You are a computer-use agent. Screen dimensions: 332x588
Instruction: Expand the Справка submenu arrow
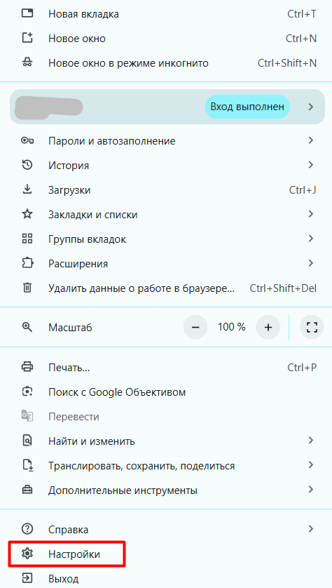[310, 529]
